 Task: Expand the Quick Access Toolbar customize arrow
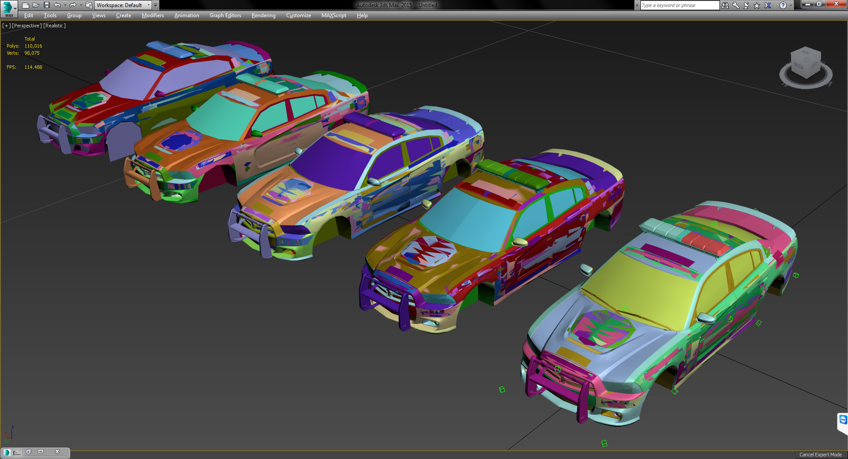[x=155, y=5]
